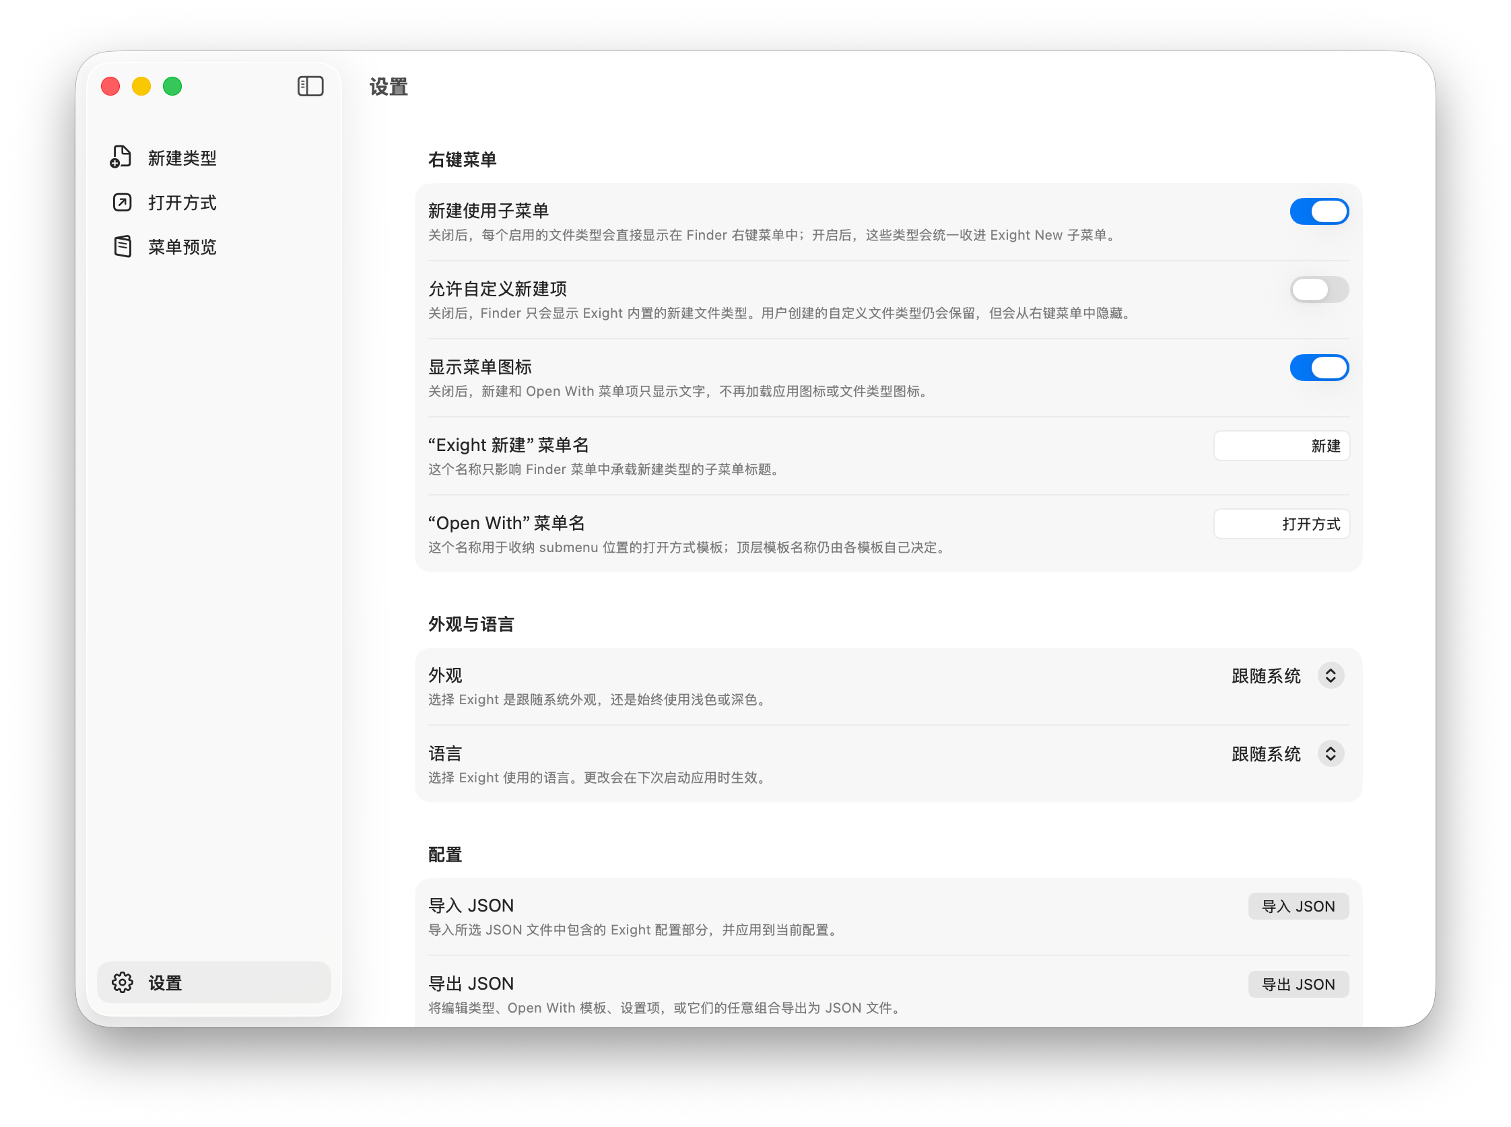This screenshot has height=1127, width=1511.
Task: Click the 设置 page title
Action: click(389, 87)
